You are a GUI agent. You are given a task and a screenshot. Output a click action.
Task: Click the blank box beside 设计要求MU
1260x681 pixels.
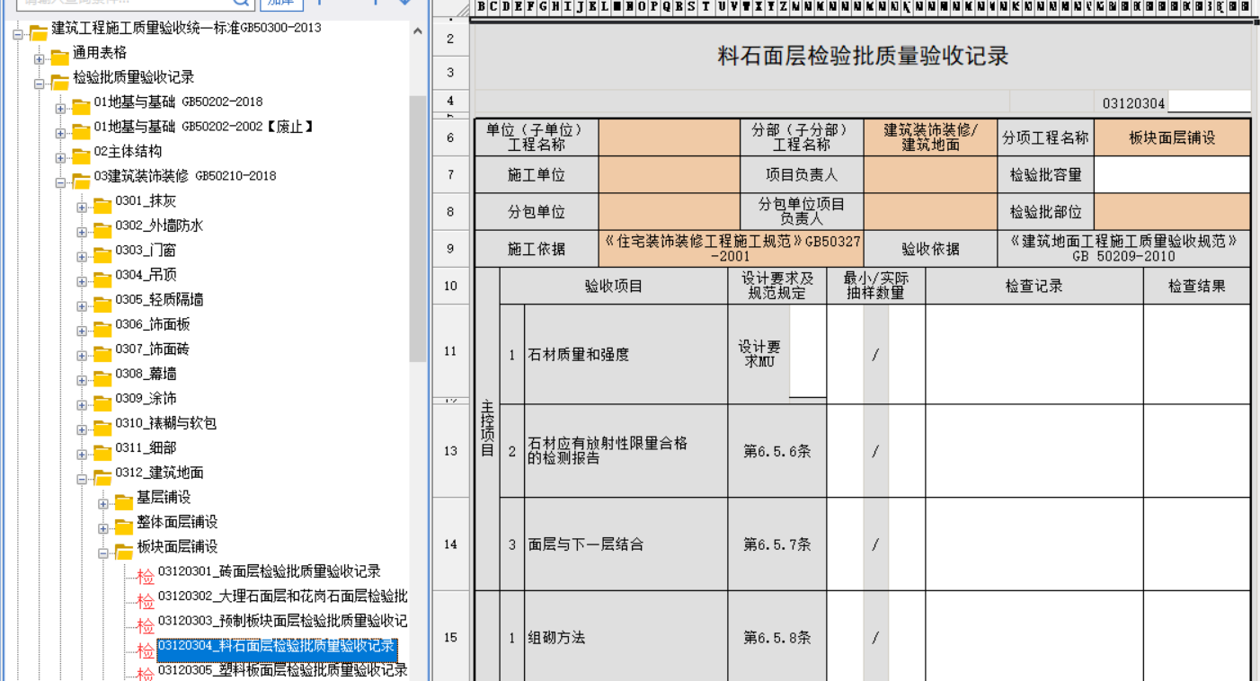[808, 351]
